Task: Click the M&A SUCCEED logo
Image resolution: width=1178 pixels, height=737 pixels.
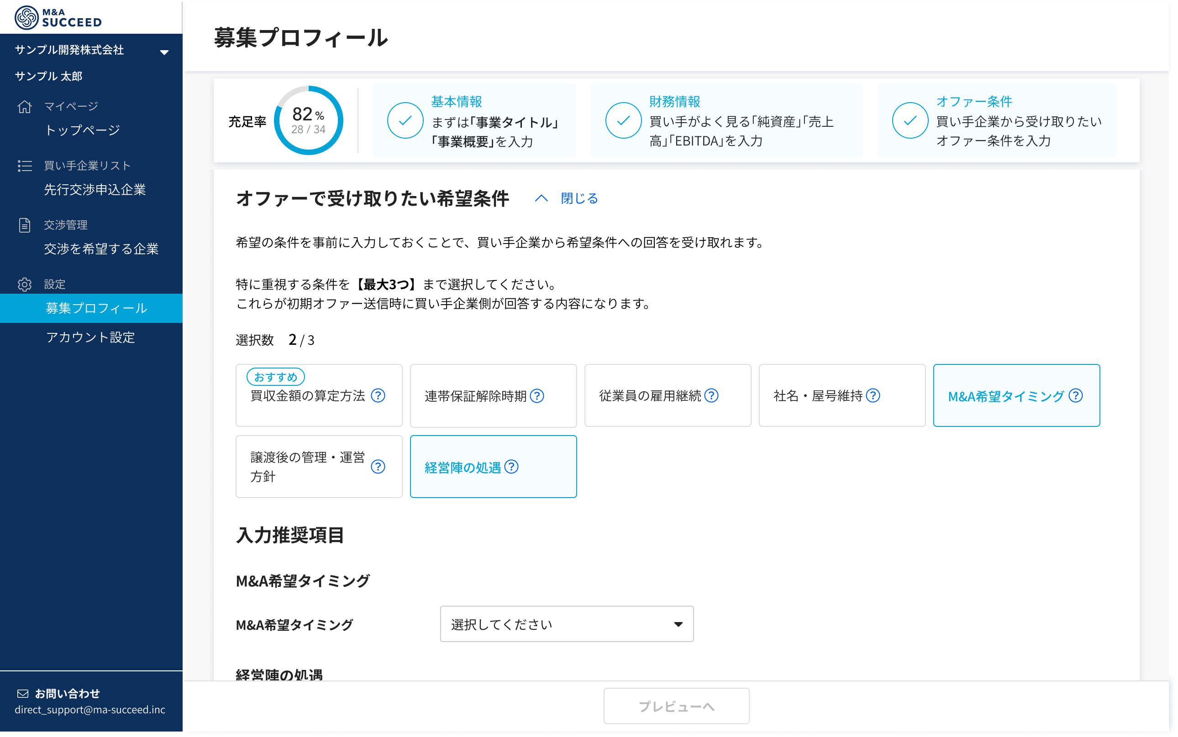Action: tap(58, 17)
